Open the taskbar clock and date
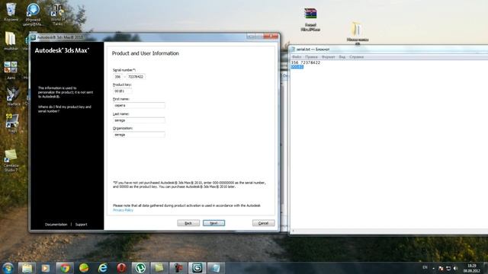488x274 pixels. point(471,268)
